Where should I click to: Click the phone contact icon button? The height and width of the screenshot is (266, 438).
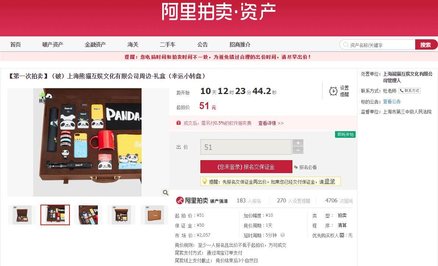pos(410,91)
